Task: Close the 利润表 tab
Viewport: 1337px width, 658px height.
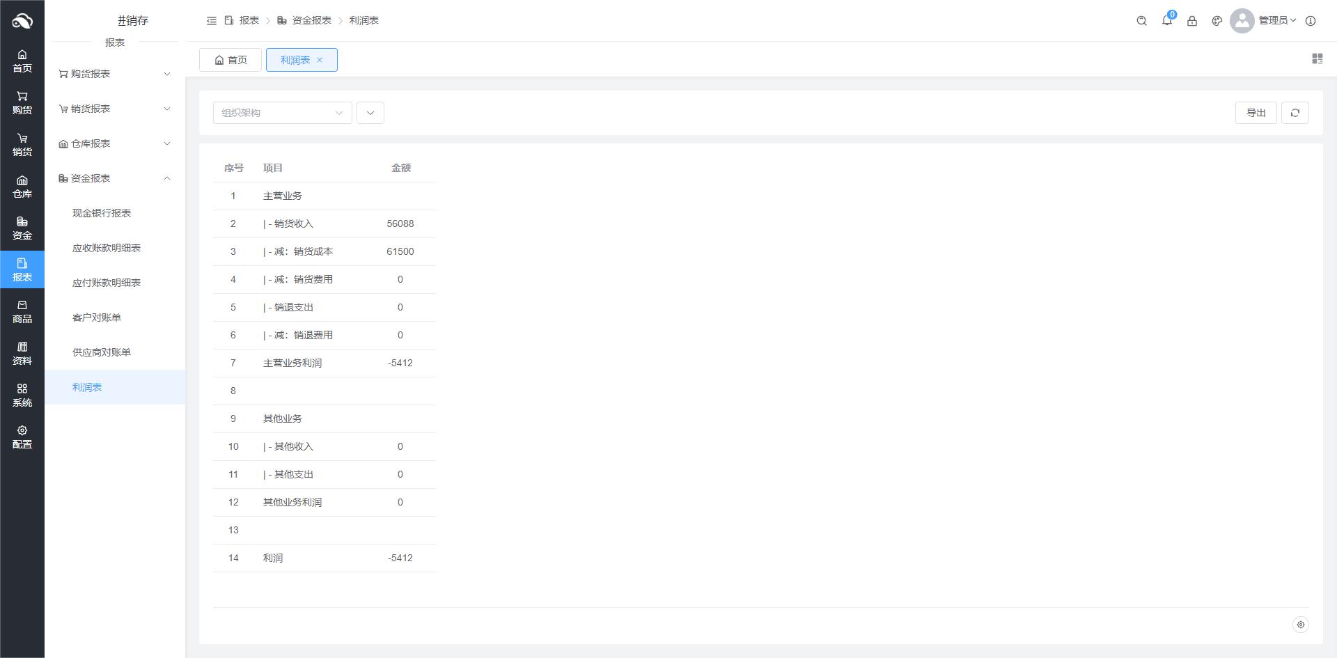Action: (x=320, y=60)
